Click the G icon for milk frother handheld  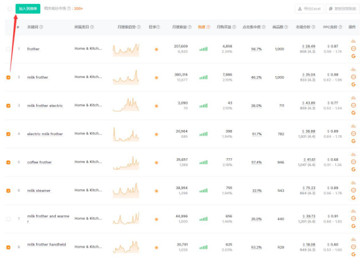pyautogui.click(x=353, y=254)
